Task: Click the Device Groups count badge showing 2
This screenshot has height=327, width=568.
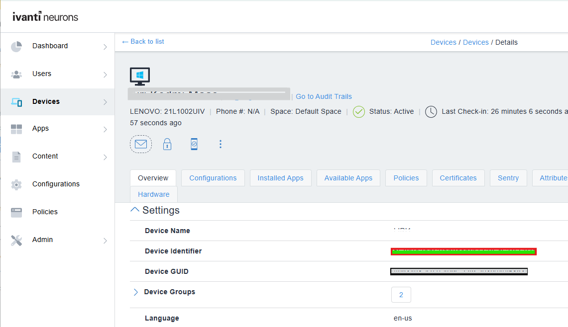Action: (x=401, y=294)
